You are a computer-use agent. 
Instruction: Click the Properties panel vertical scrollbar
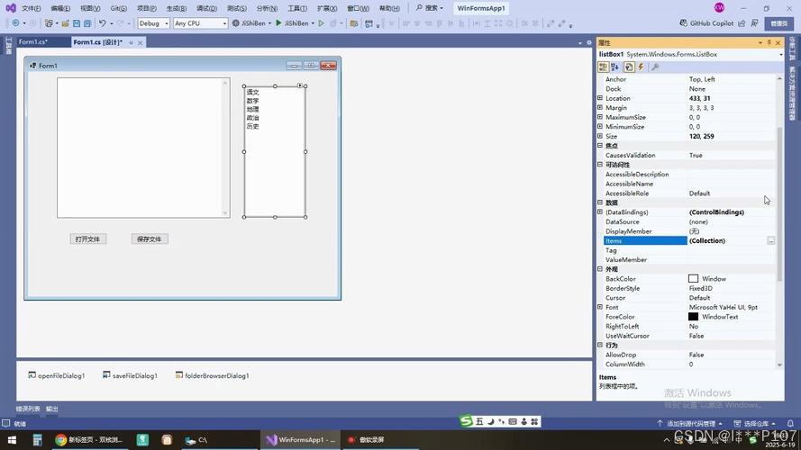point(779,204)
